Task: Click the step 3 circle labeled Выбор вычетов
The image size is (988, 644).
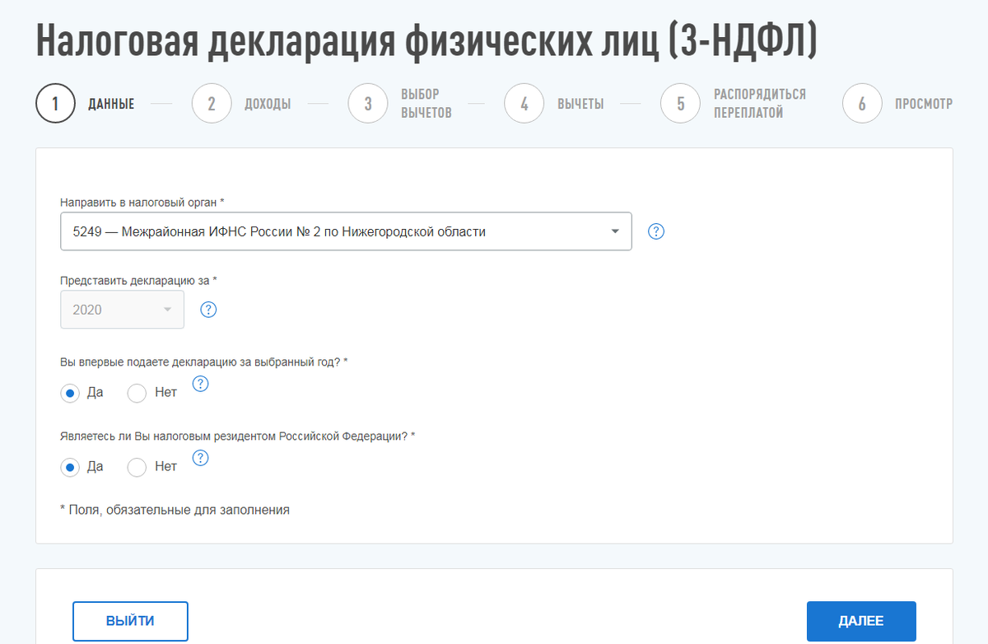Action: pyautogui.click(x=367, y=103)
